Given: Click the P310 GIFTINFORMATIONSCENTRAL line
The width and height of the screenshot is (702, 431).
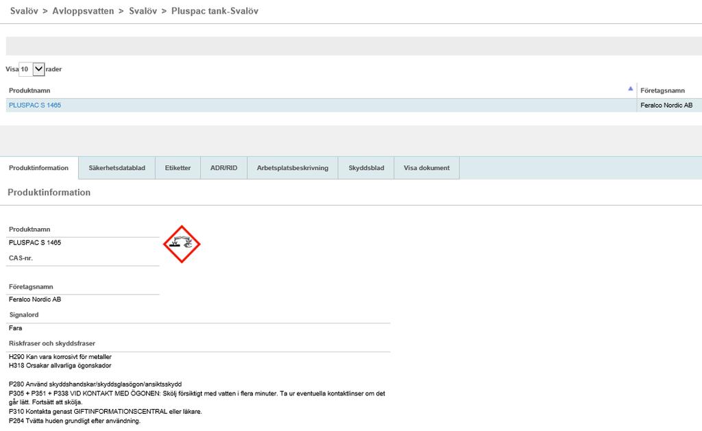Looking at the screenshot, I should (x=105, y=411).
